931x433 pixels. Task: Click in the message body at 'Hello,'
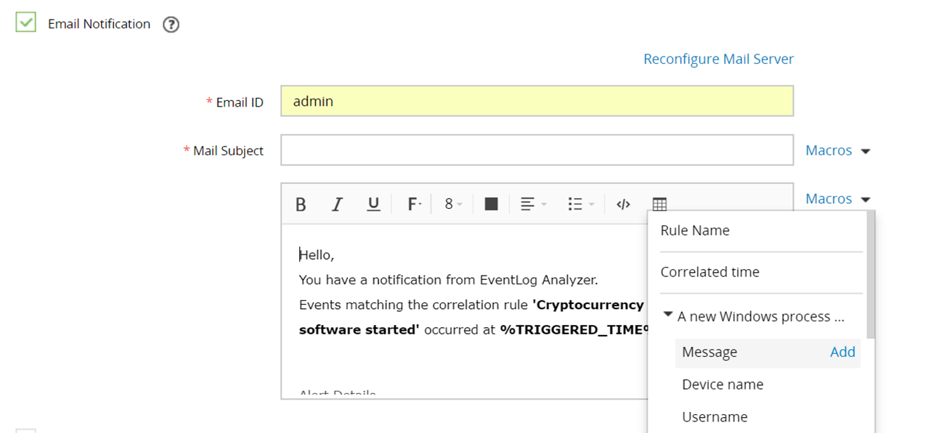coord(317,255)
